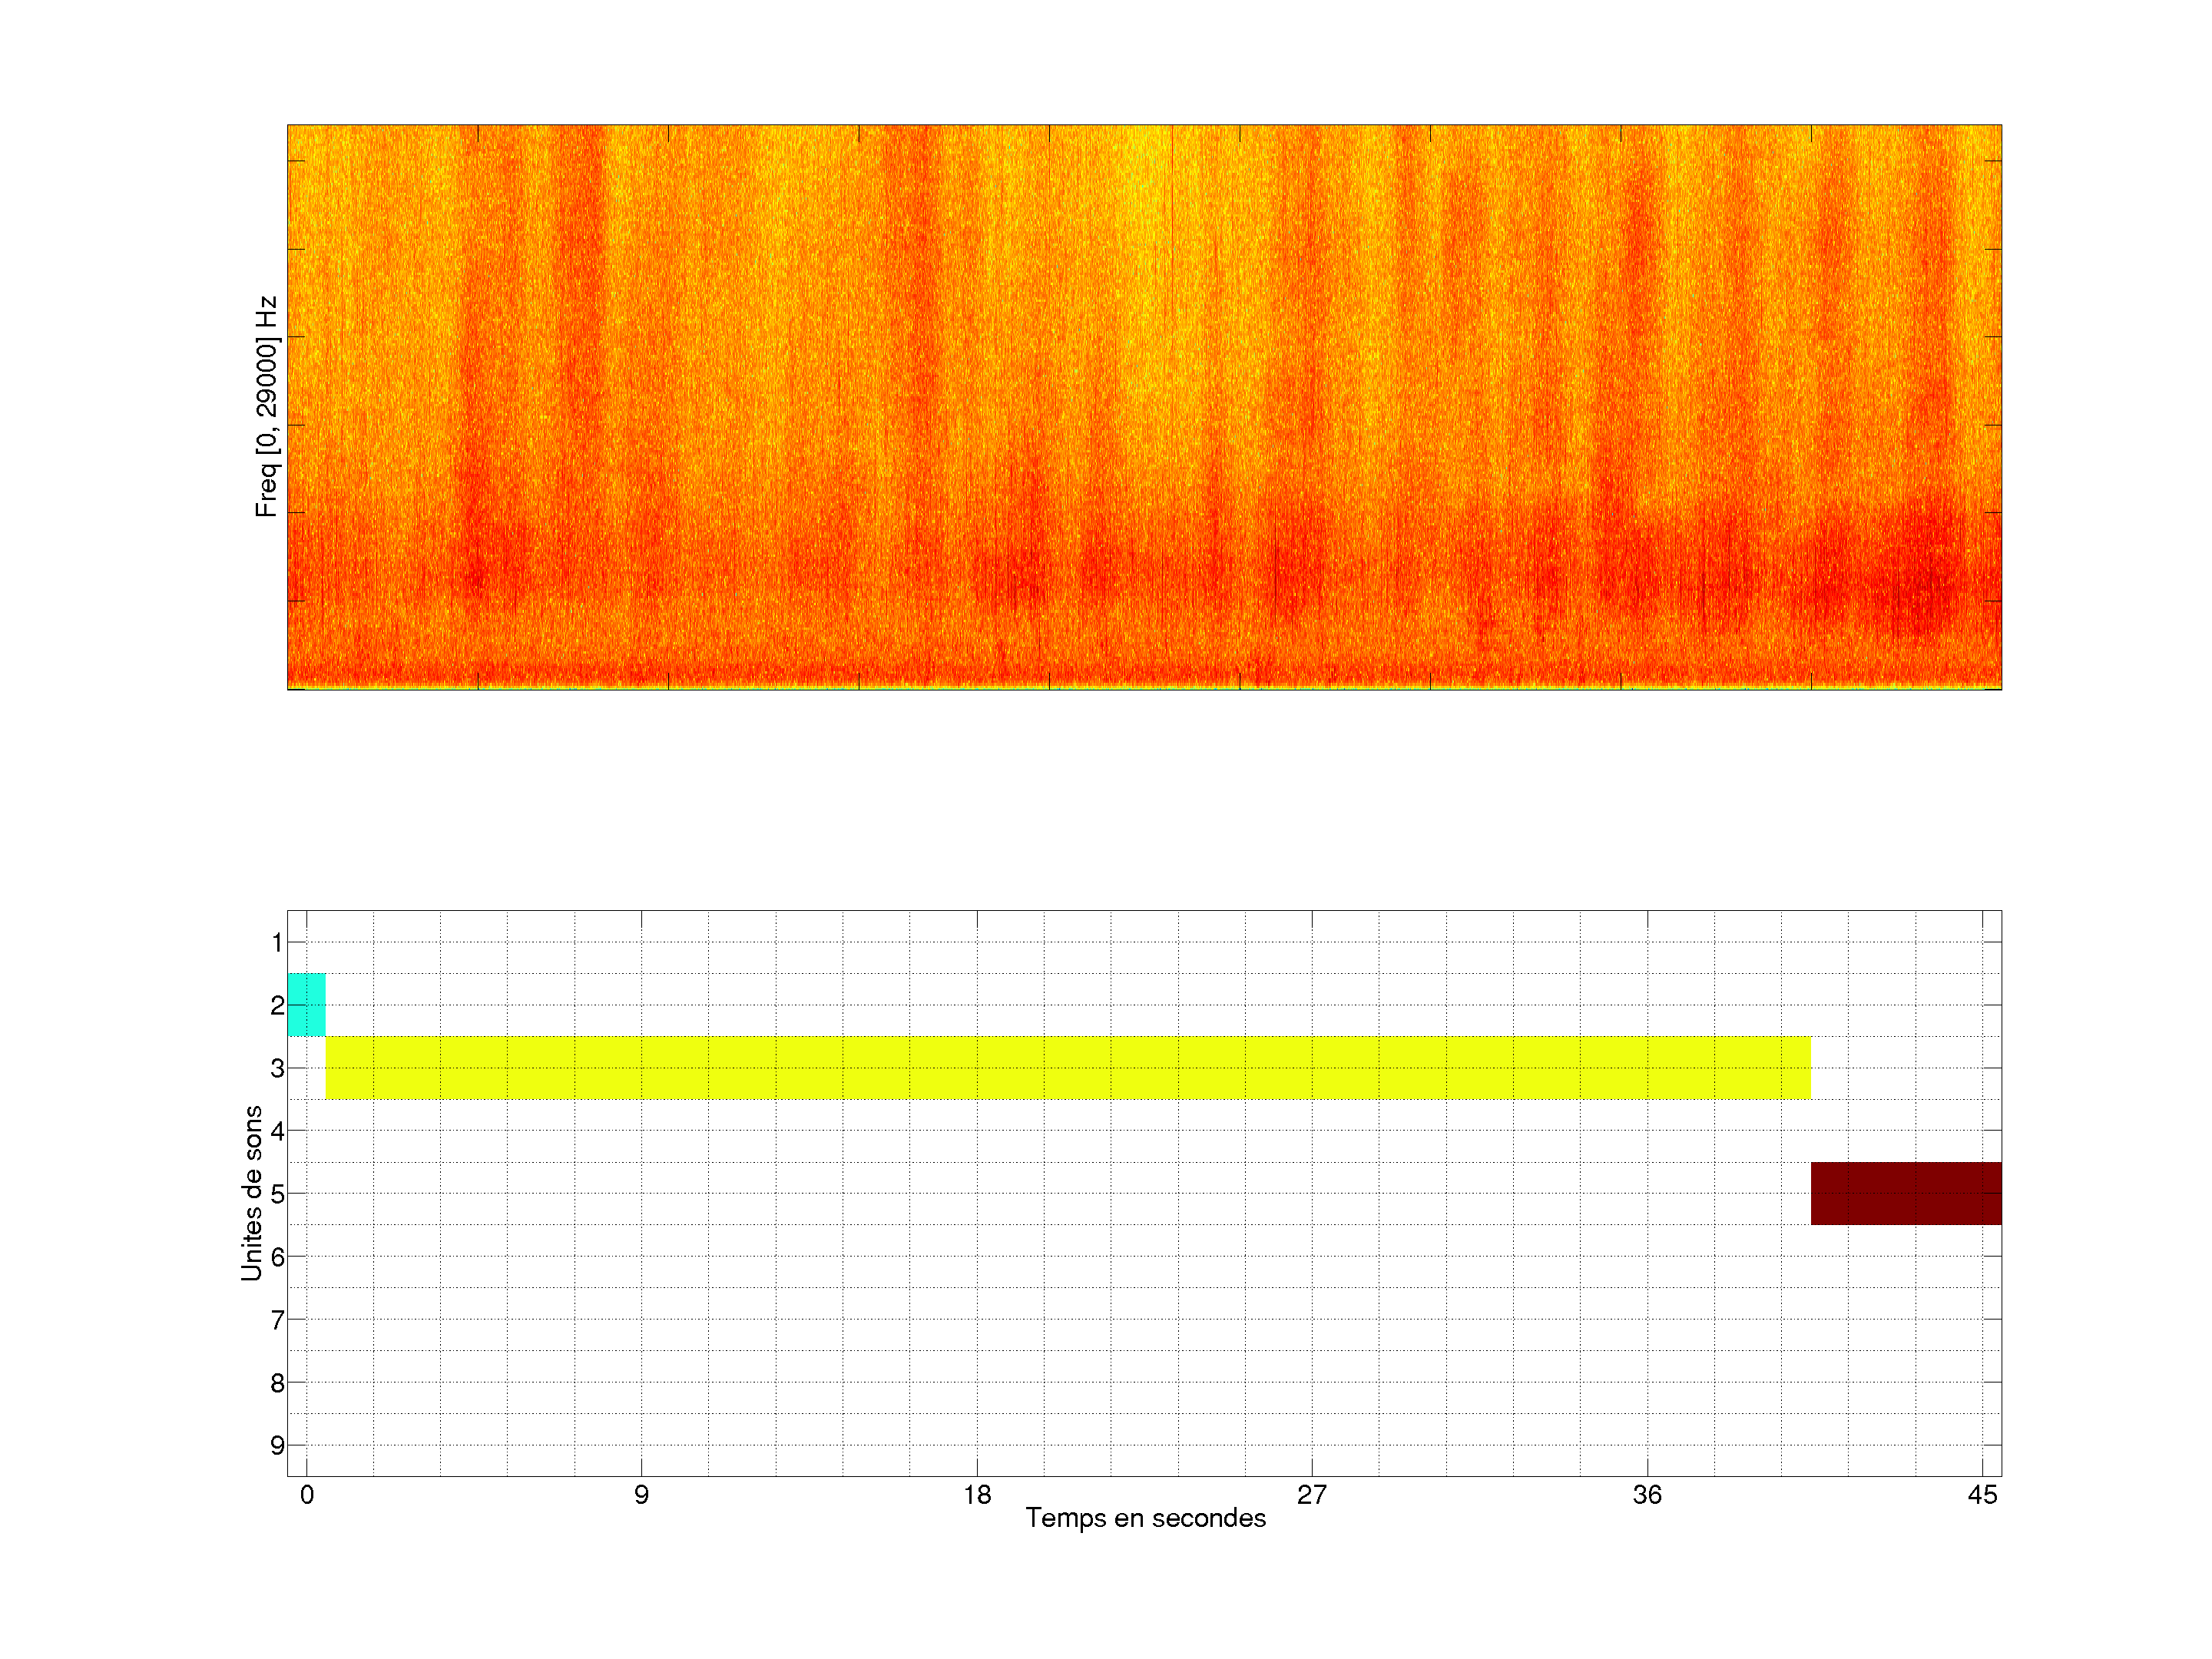
Task: Click the x-axis tick label 36
Action: tap(1647, 1494)
